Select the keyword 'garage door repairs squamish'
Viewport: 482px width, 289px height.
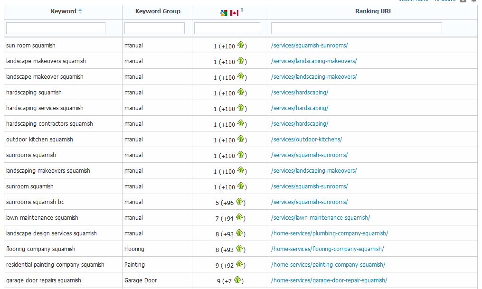[43, 280]
